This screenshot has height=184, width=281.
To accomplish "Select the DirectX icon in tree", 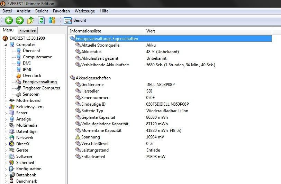I will [12, 144].
